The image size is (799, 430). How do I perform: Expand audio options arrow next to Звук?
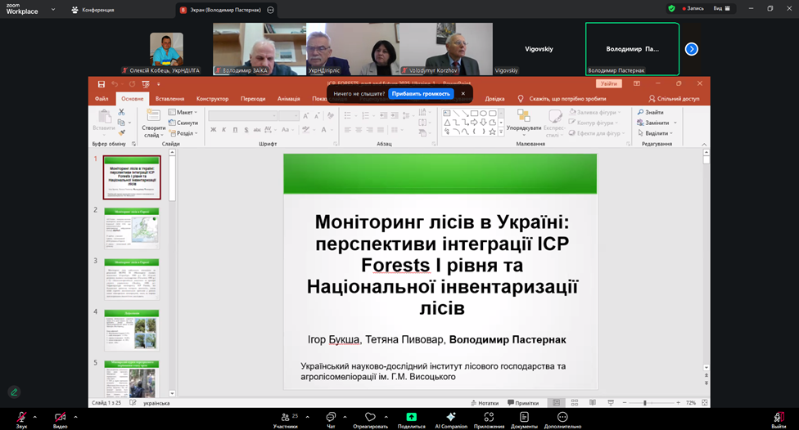37,416
